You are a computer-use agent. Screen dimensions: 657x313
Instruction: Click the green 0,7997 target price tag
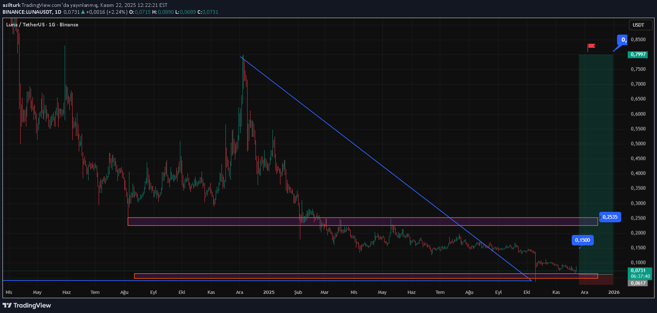click(x=638, y=55)
